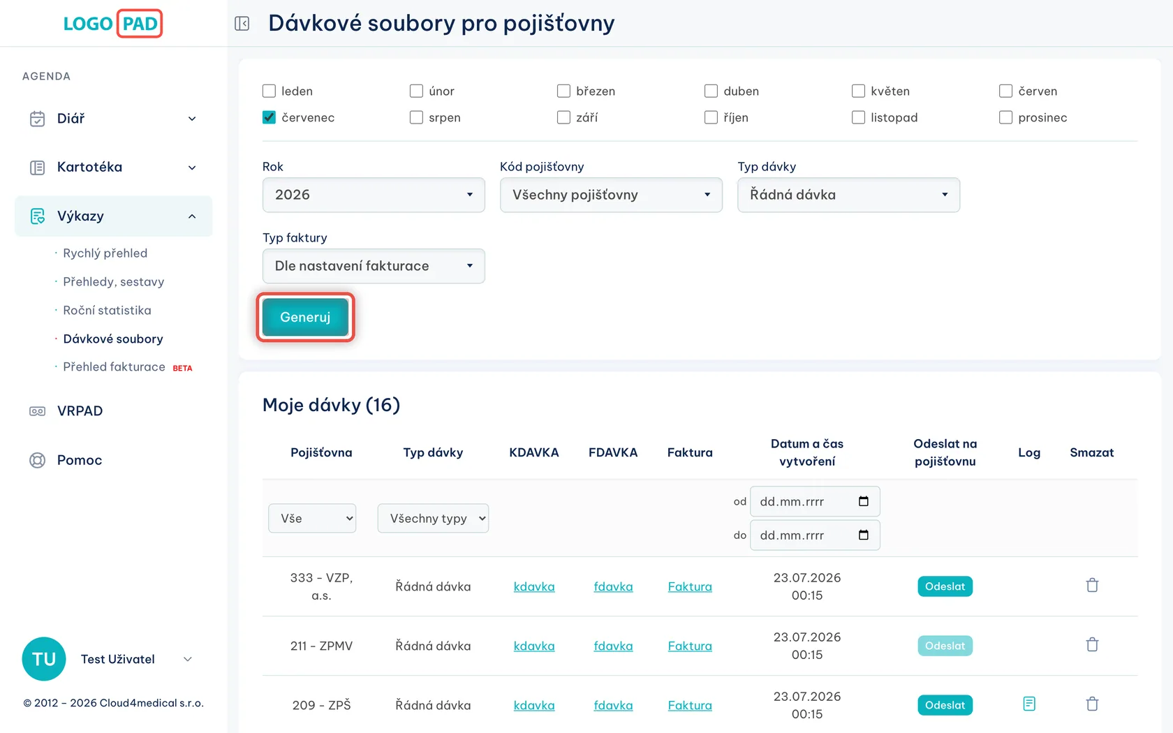
Task: Check the prosinec month checkbox
Action: pos(1005,117)
